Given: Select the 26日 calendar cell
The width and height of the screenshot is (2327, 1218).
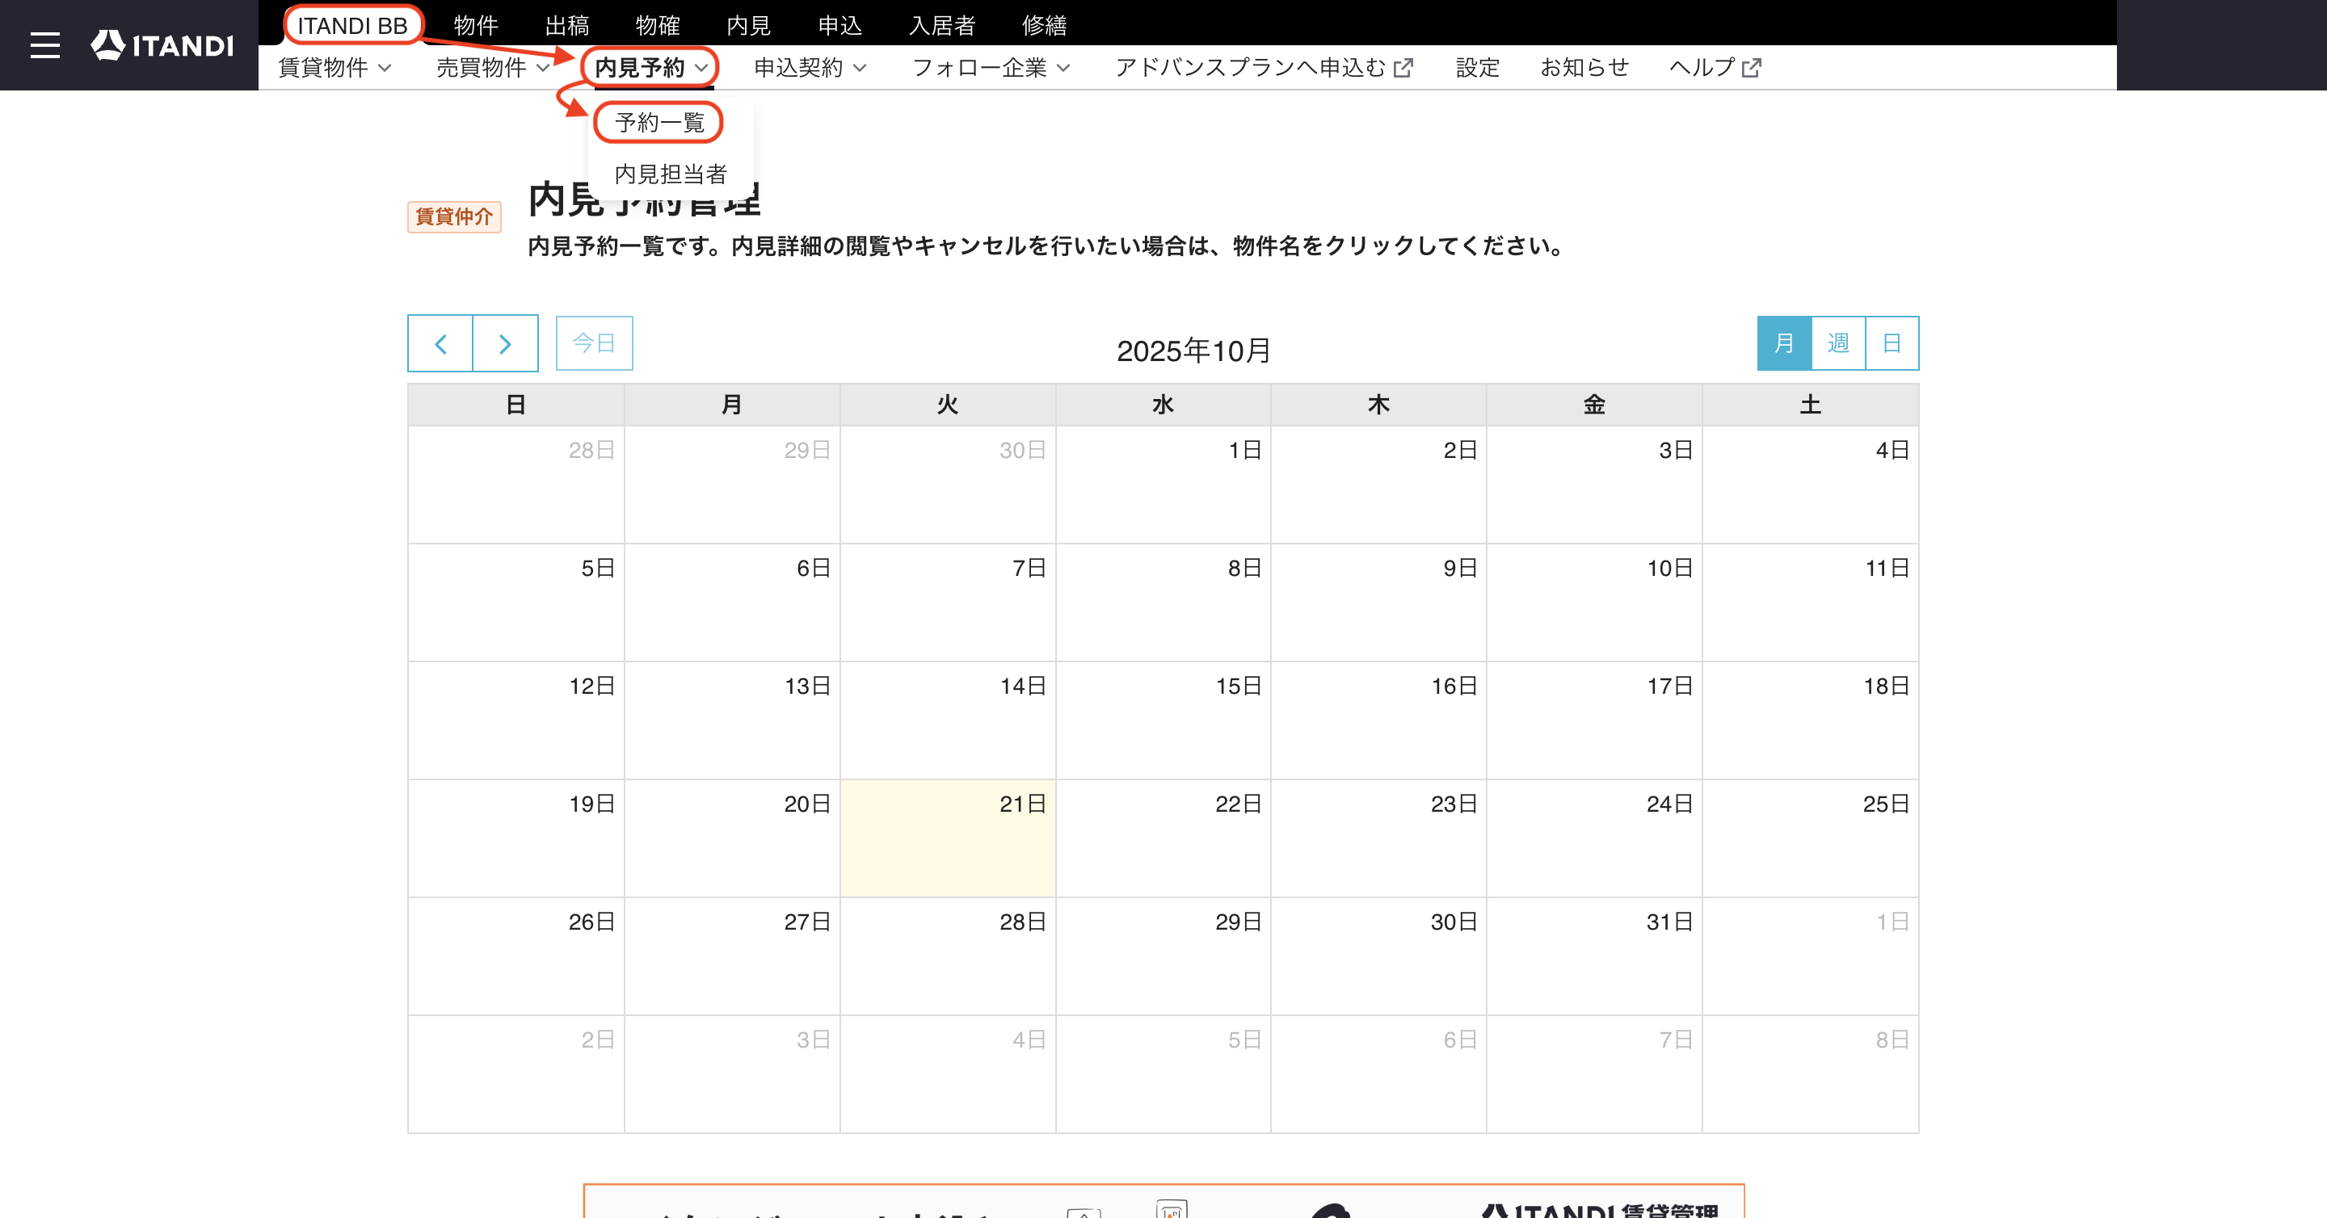Looking at the screenshot, I should click(515, 956).
